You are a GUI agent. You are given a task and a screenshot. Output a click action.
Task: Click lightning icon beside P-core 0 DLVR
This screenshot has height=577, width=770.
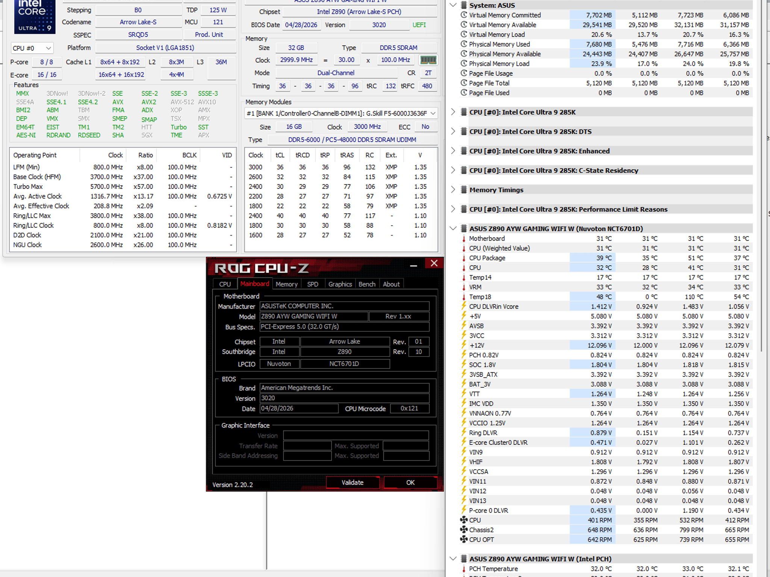point(464,510)
